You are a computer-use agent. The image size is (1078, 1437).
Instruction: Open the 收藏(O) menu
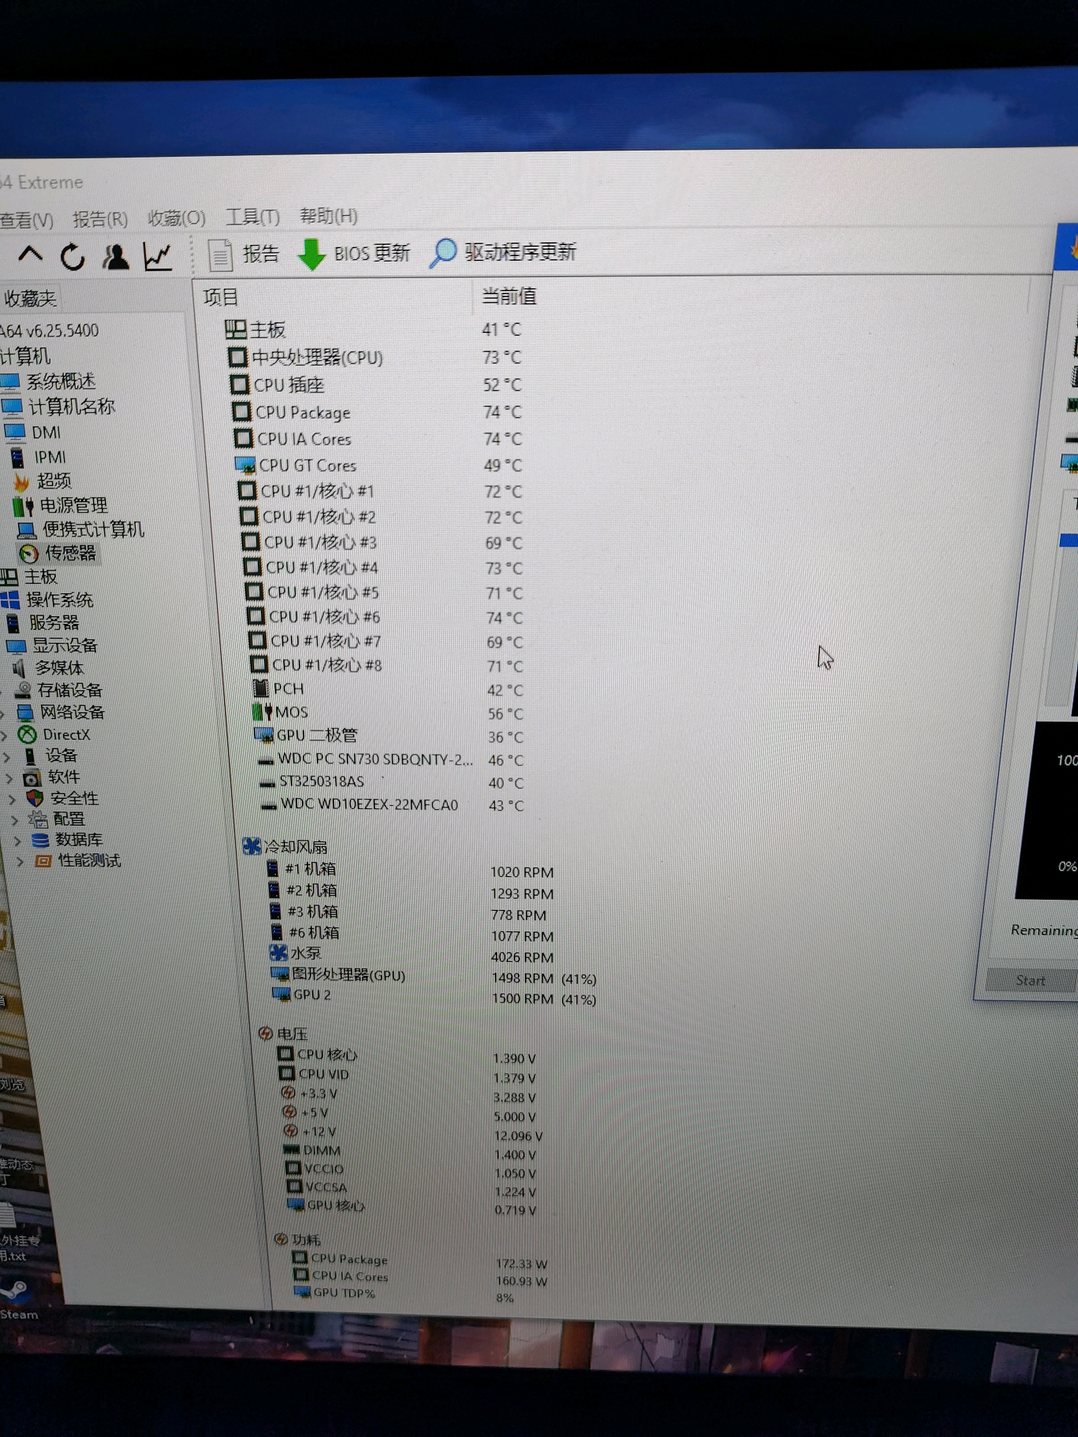177,218
